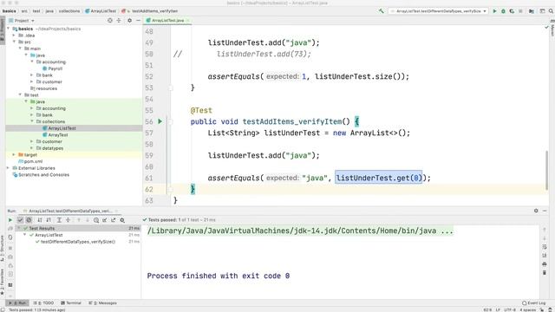Open the Project view selector dropdown
Viewport: 555px width, 312px height.
click(x=21, y=21)
